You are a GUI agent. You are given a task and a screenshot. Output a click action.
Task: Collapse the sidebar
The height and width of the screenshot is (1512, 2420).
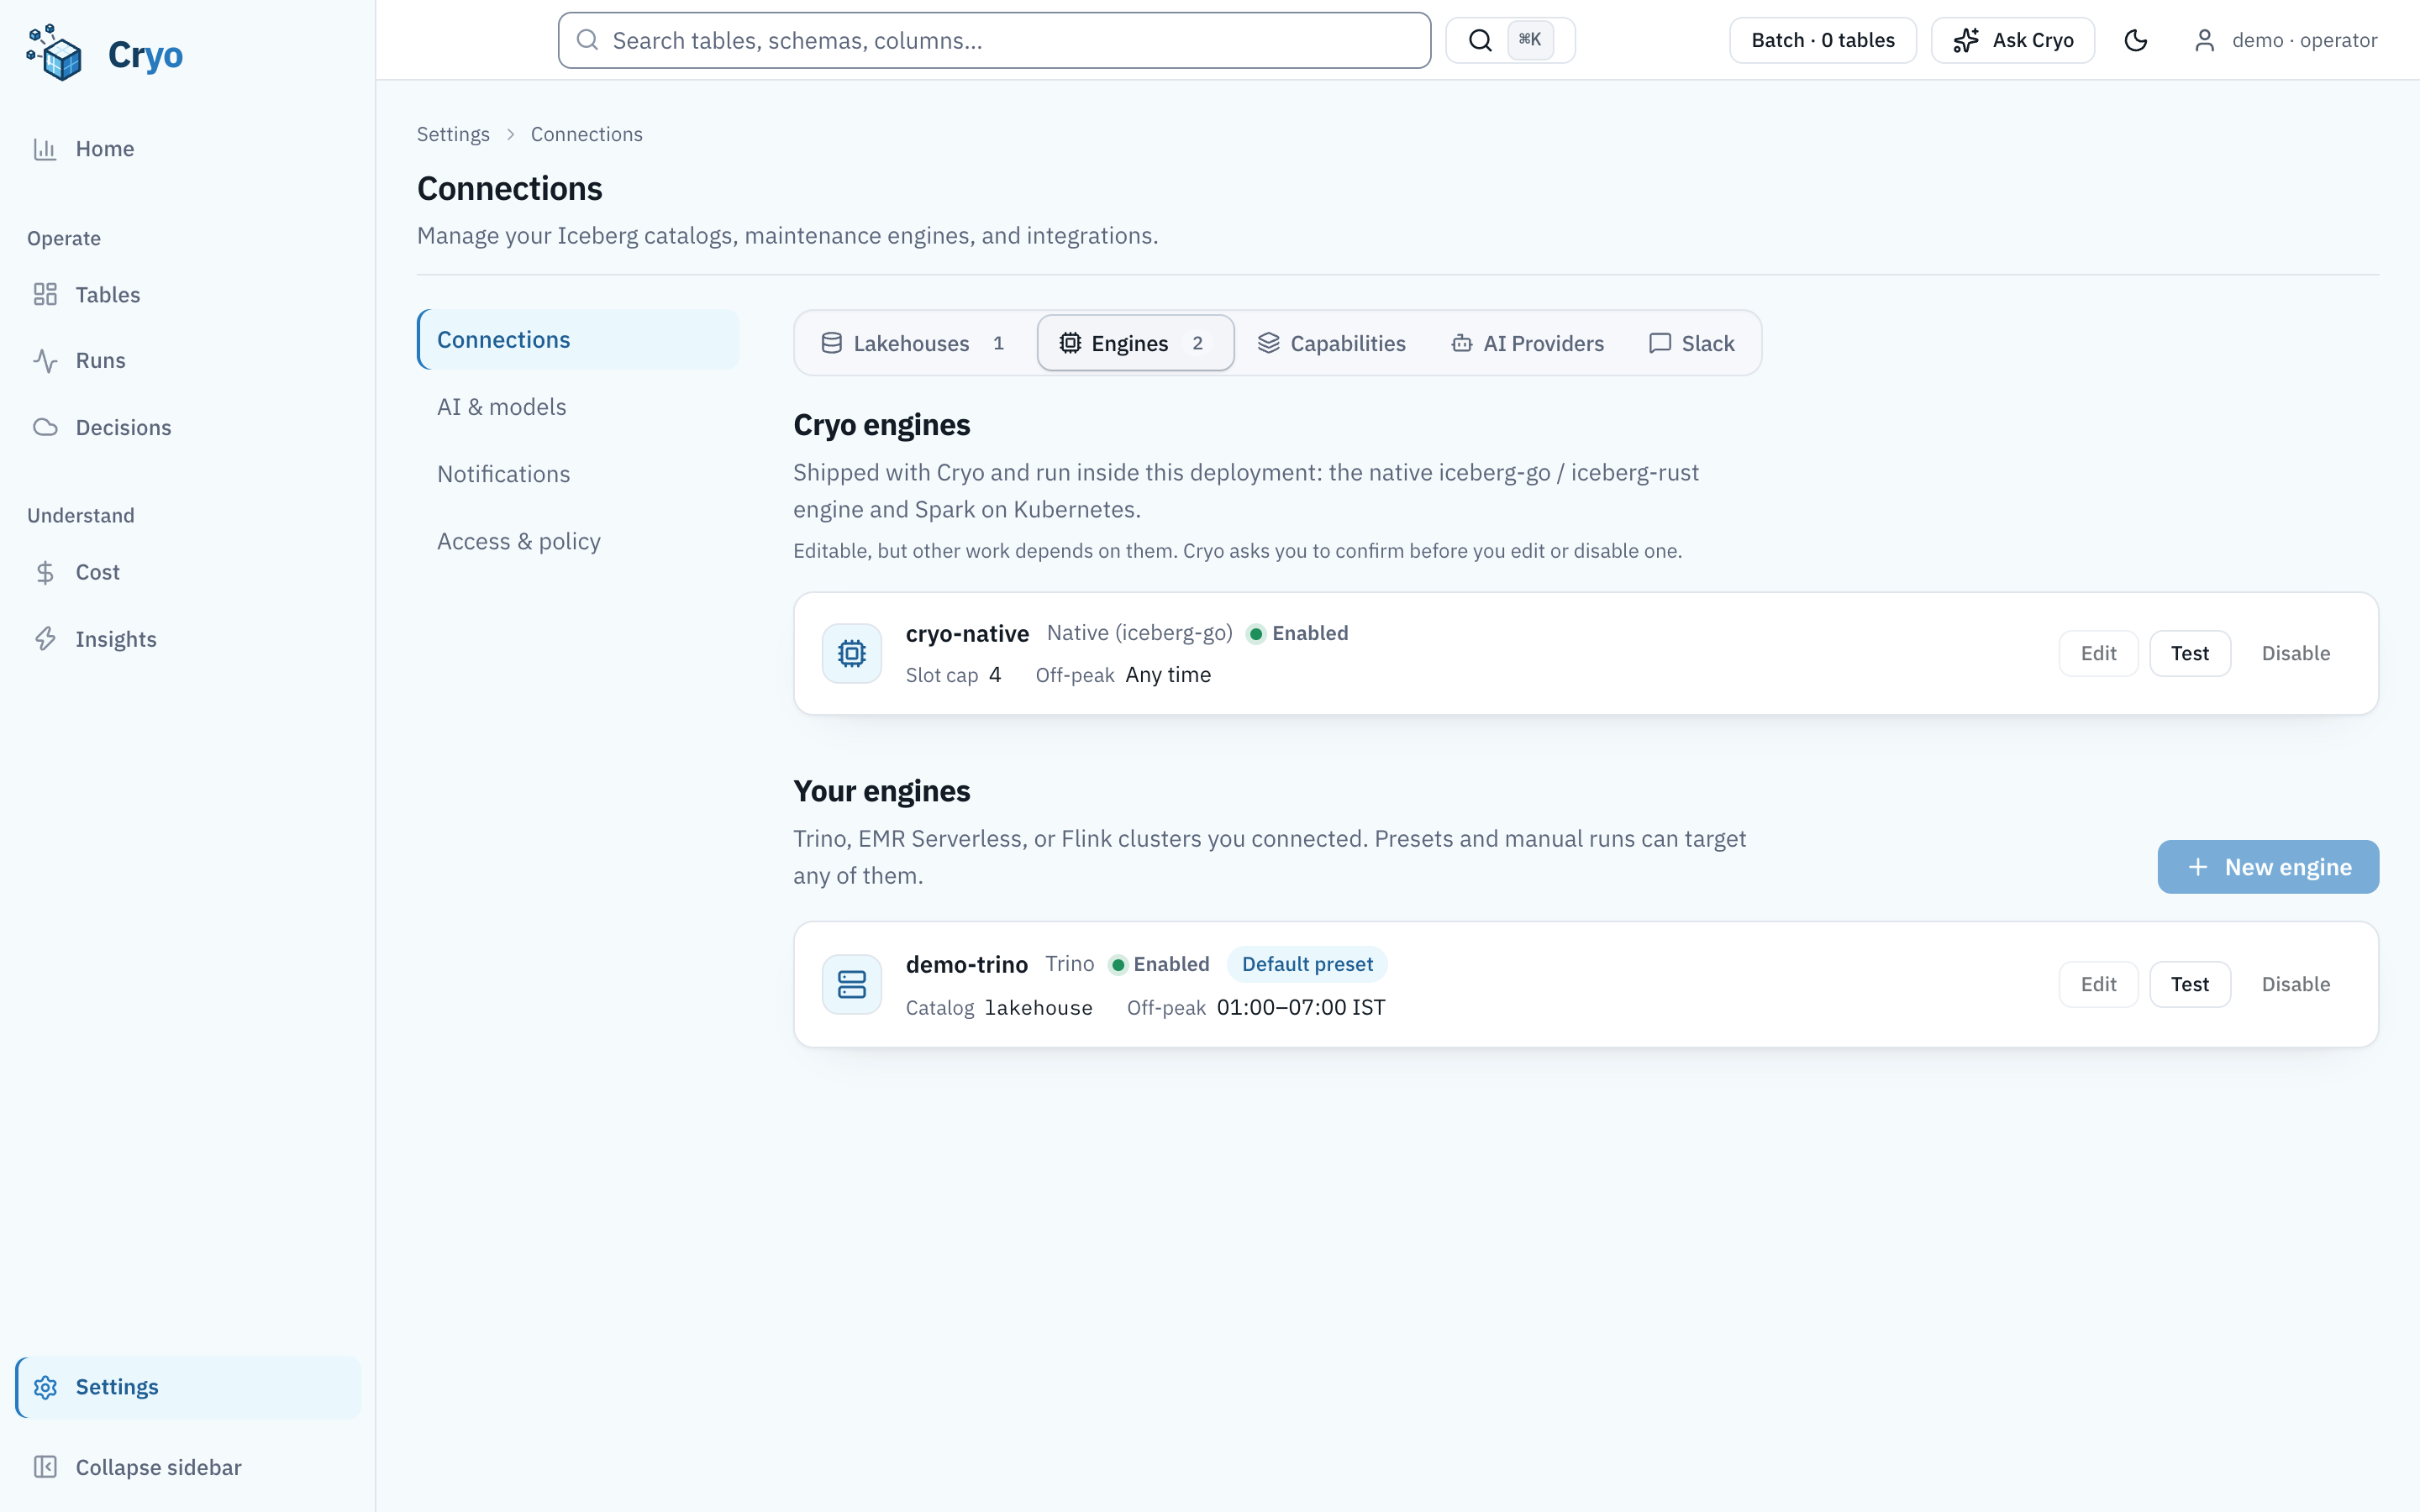pos(187,1467)
